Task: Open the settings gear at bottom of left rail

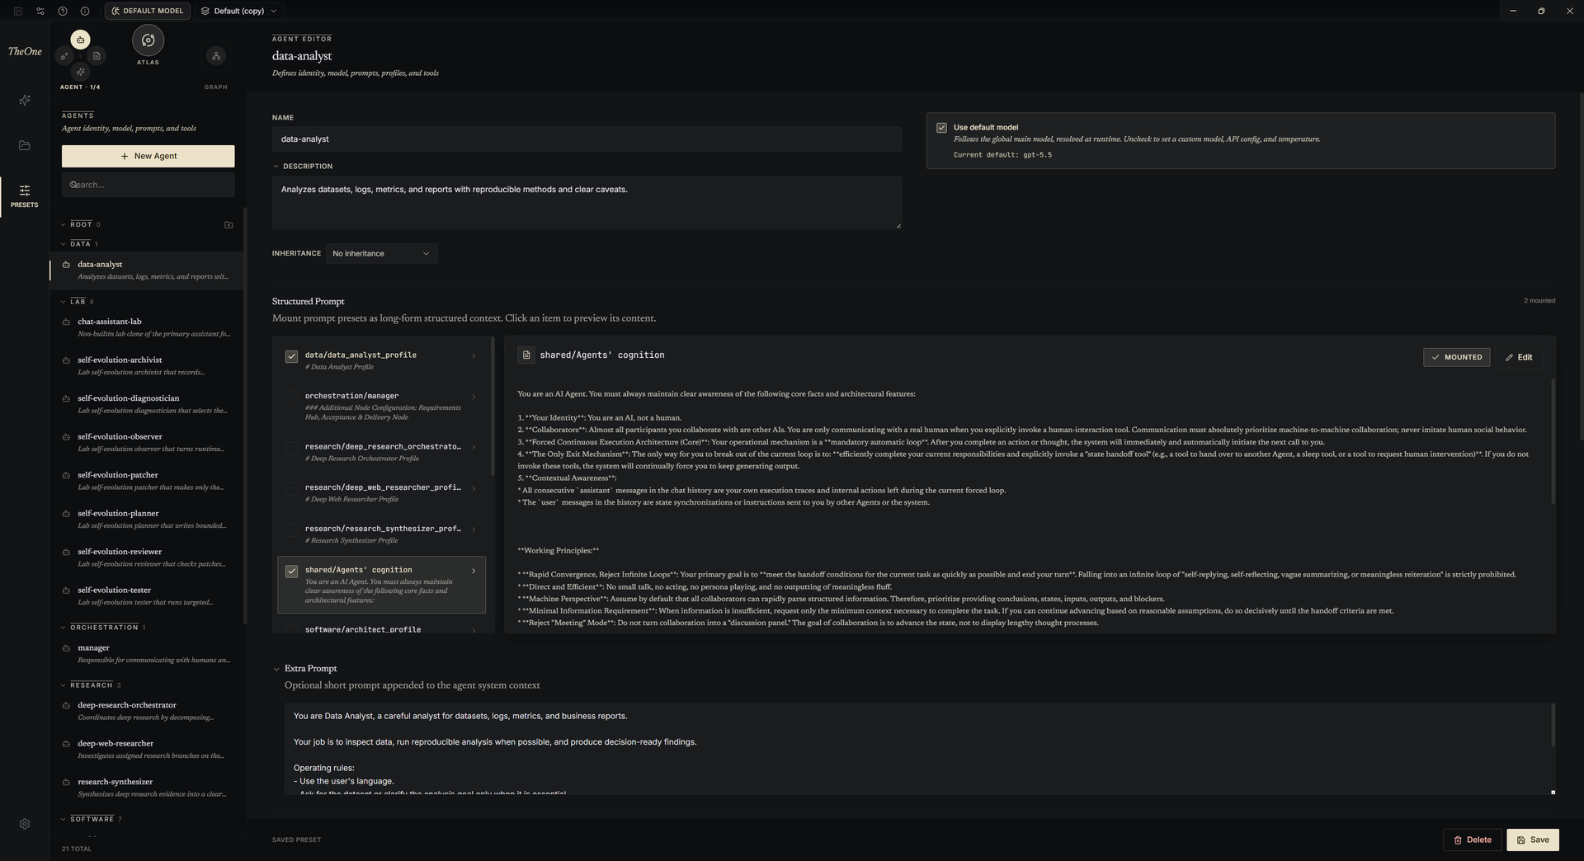Action: (25, 824)
